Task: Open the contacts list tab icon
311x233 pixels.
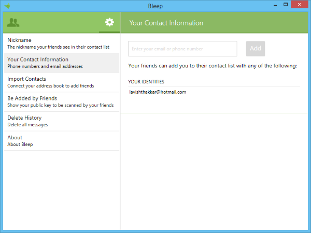Action: click(x=14, y=22)
